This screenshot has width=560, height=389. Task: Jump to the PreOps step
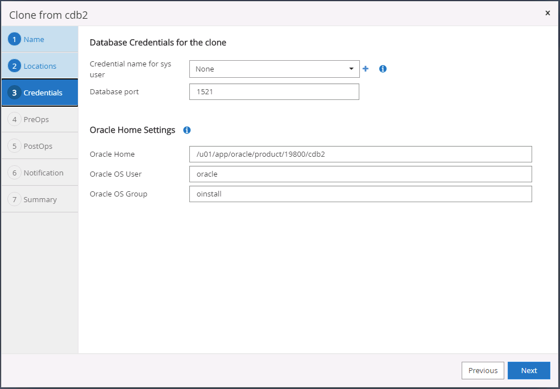36,119
